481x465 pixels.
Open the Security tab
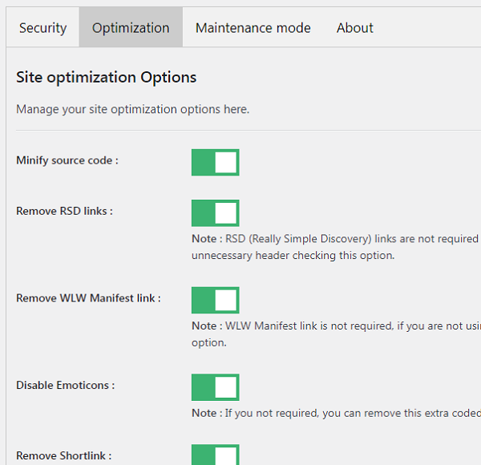(42, 27)
